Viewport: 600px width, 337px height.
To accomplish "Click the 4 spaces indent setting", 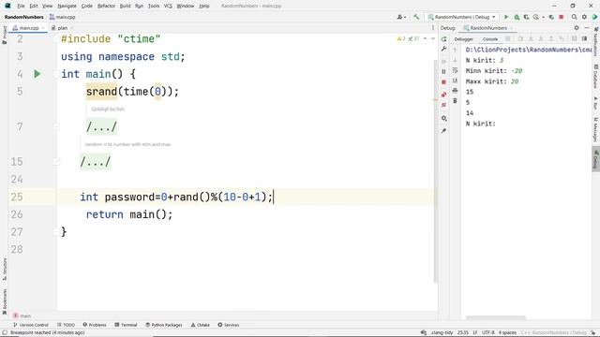I will (507, 333).
